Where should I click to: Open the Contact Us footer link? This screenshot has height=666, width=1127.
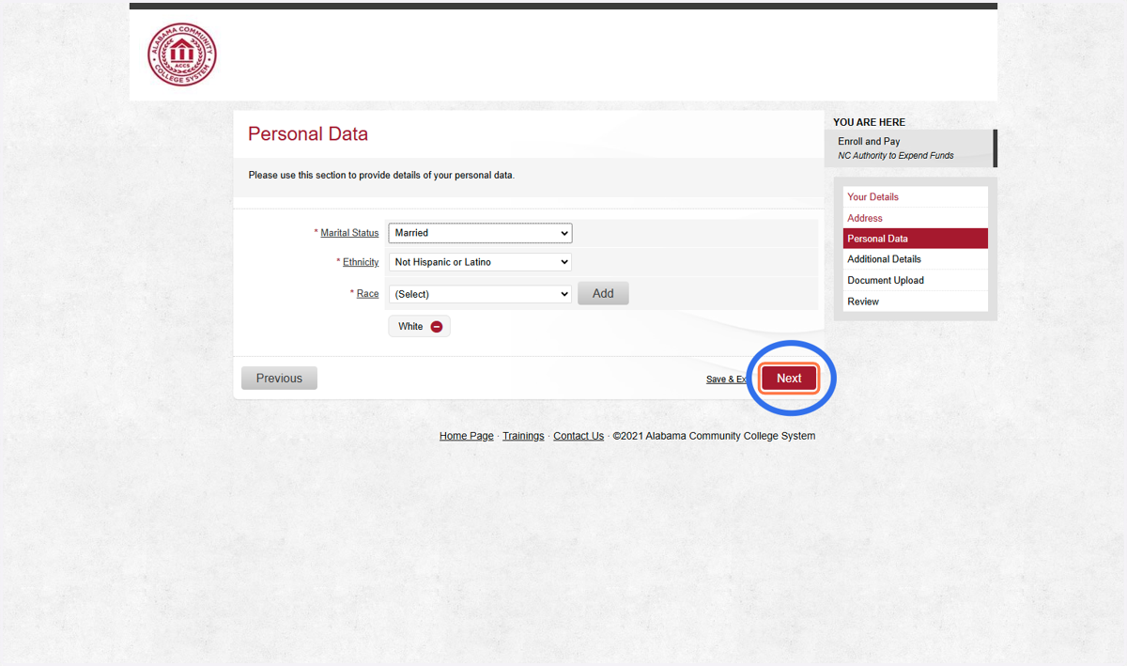(579, 436)
